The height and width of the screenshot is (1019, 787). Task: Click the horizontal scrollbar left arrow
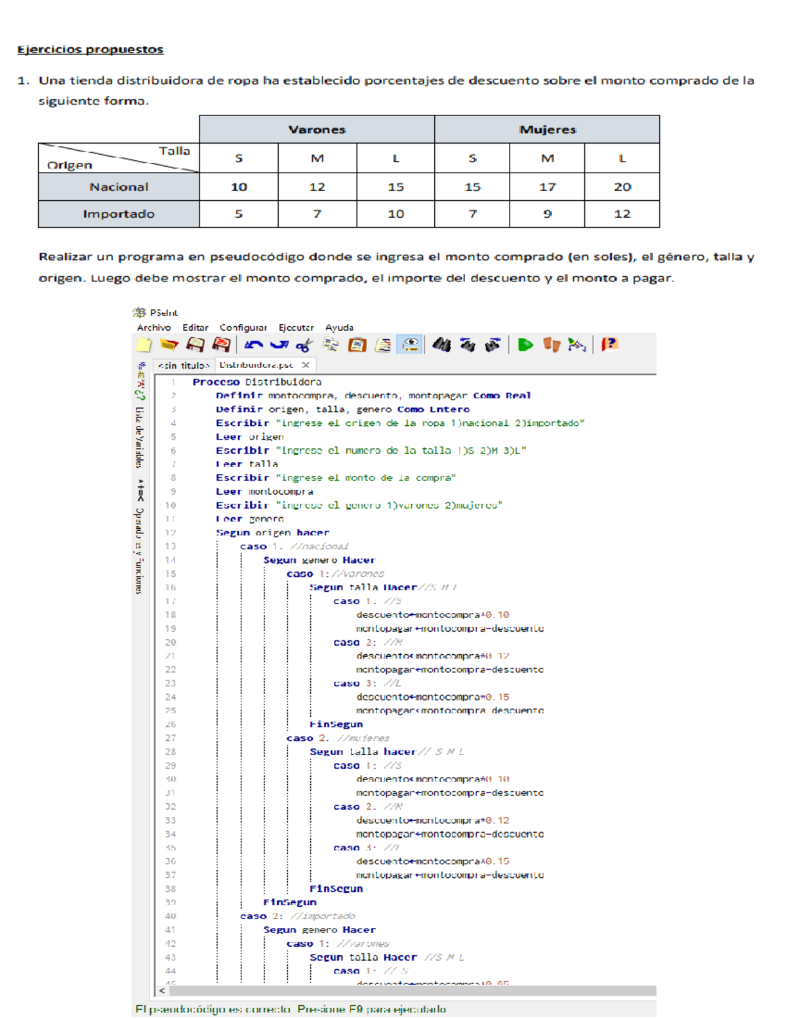click(162, 991)
